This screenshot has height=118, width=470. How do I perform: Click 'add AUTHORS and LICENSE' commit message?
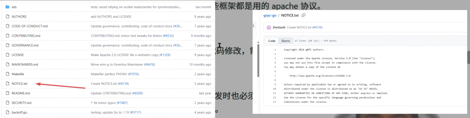(111, 16)
